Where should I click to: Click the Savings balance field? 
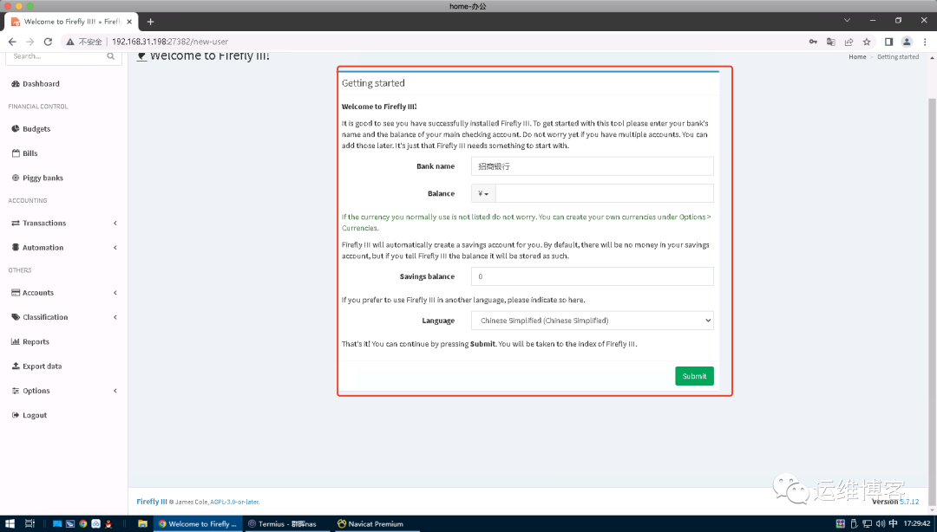593,276
